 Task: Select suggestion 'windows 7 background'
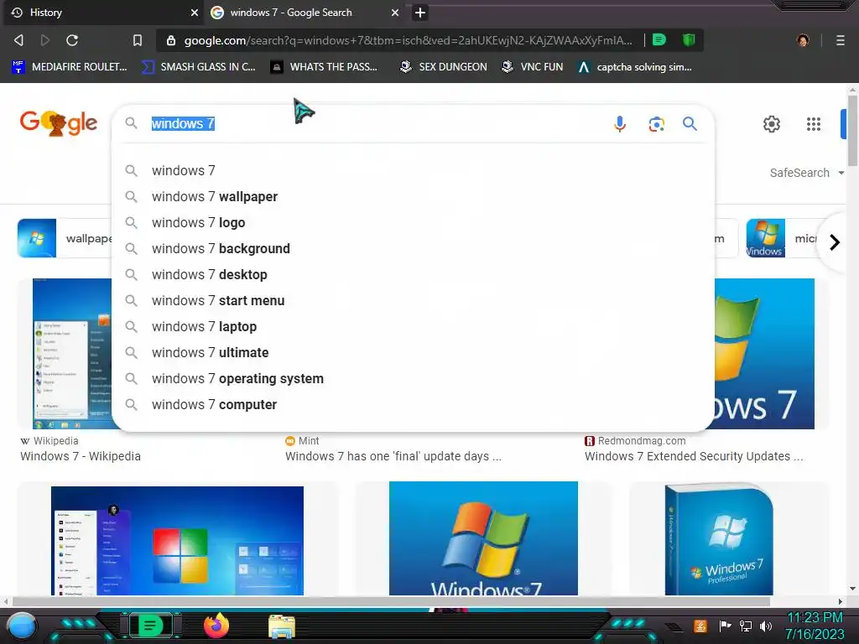[x=413, y=248]
